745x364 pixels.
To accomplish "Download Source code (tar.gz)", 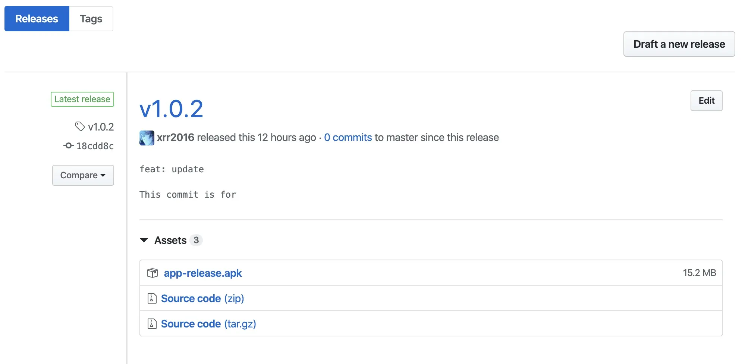I will pos(208,324).
